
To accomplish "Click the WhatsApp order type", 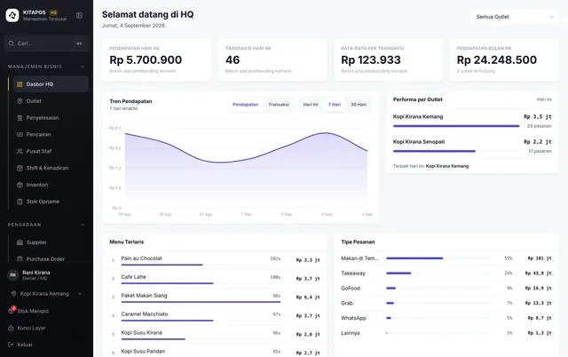I will click(x=353, y=318).
